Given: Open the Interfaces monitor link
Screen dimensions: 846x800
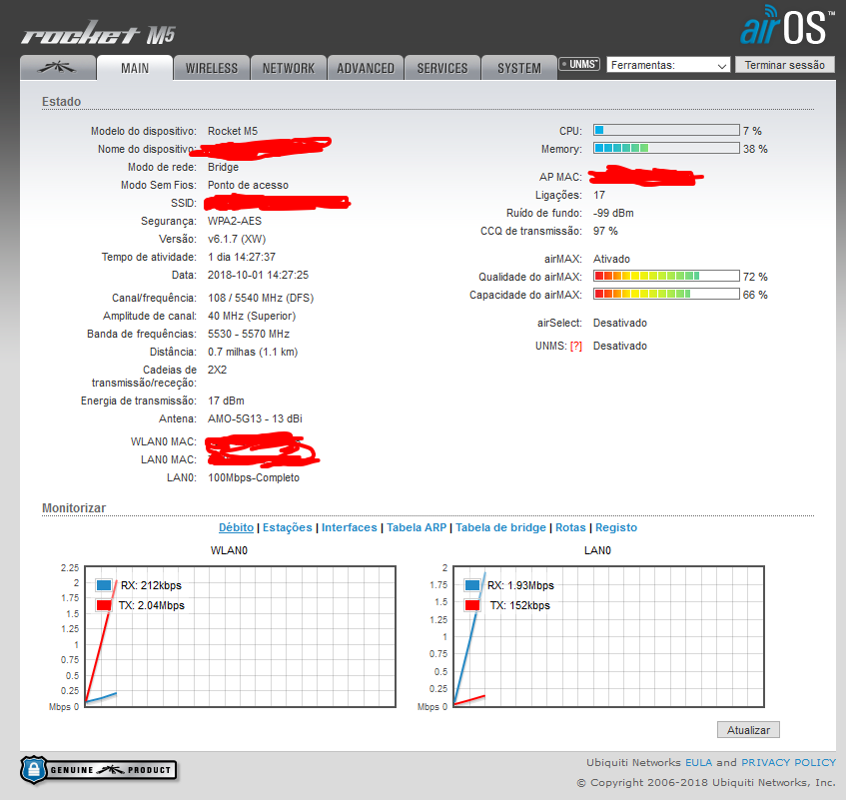Looking at the screenshot, I should click(x=349, y=527).
